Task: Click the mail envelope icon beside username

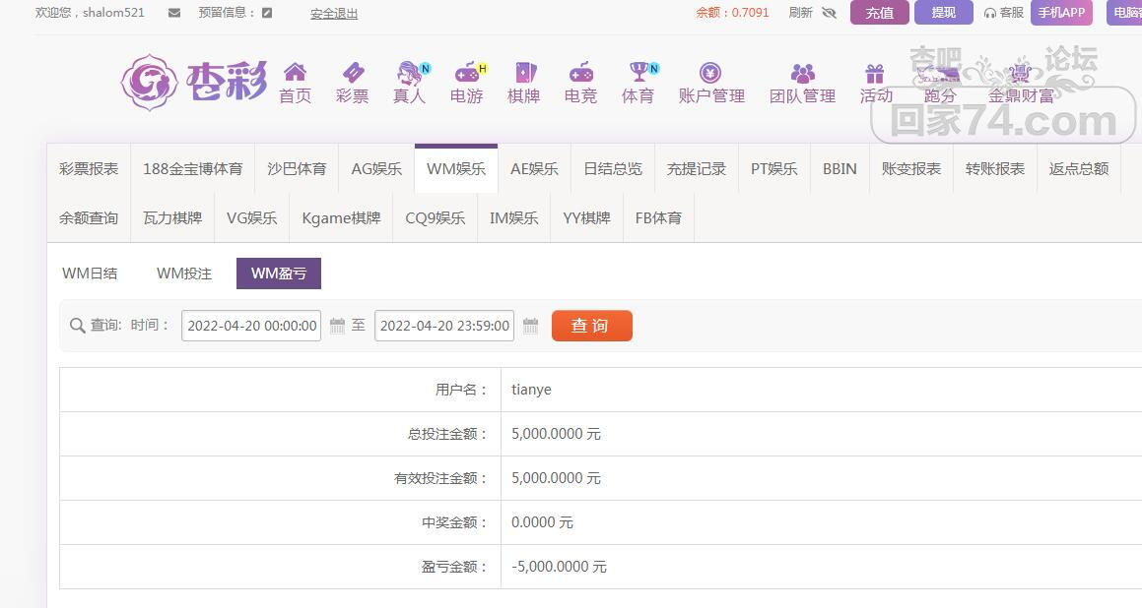Action: click(x=174, y=13)
